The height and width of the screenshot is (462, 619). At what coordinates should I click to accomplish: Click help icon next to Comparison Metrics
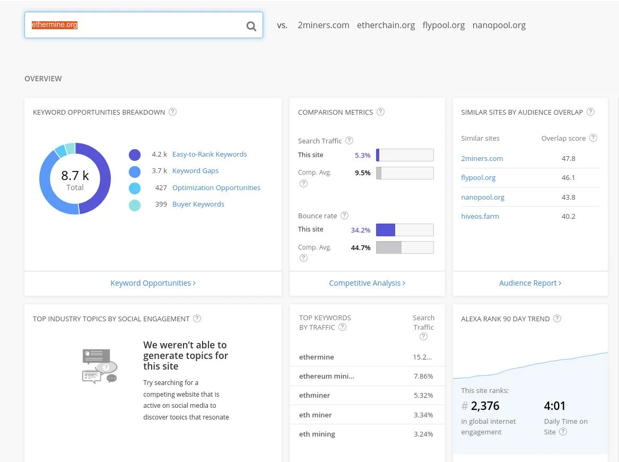pyautogui.click(x=380, y=112)
